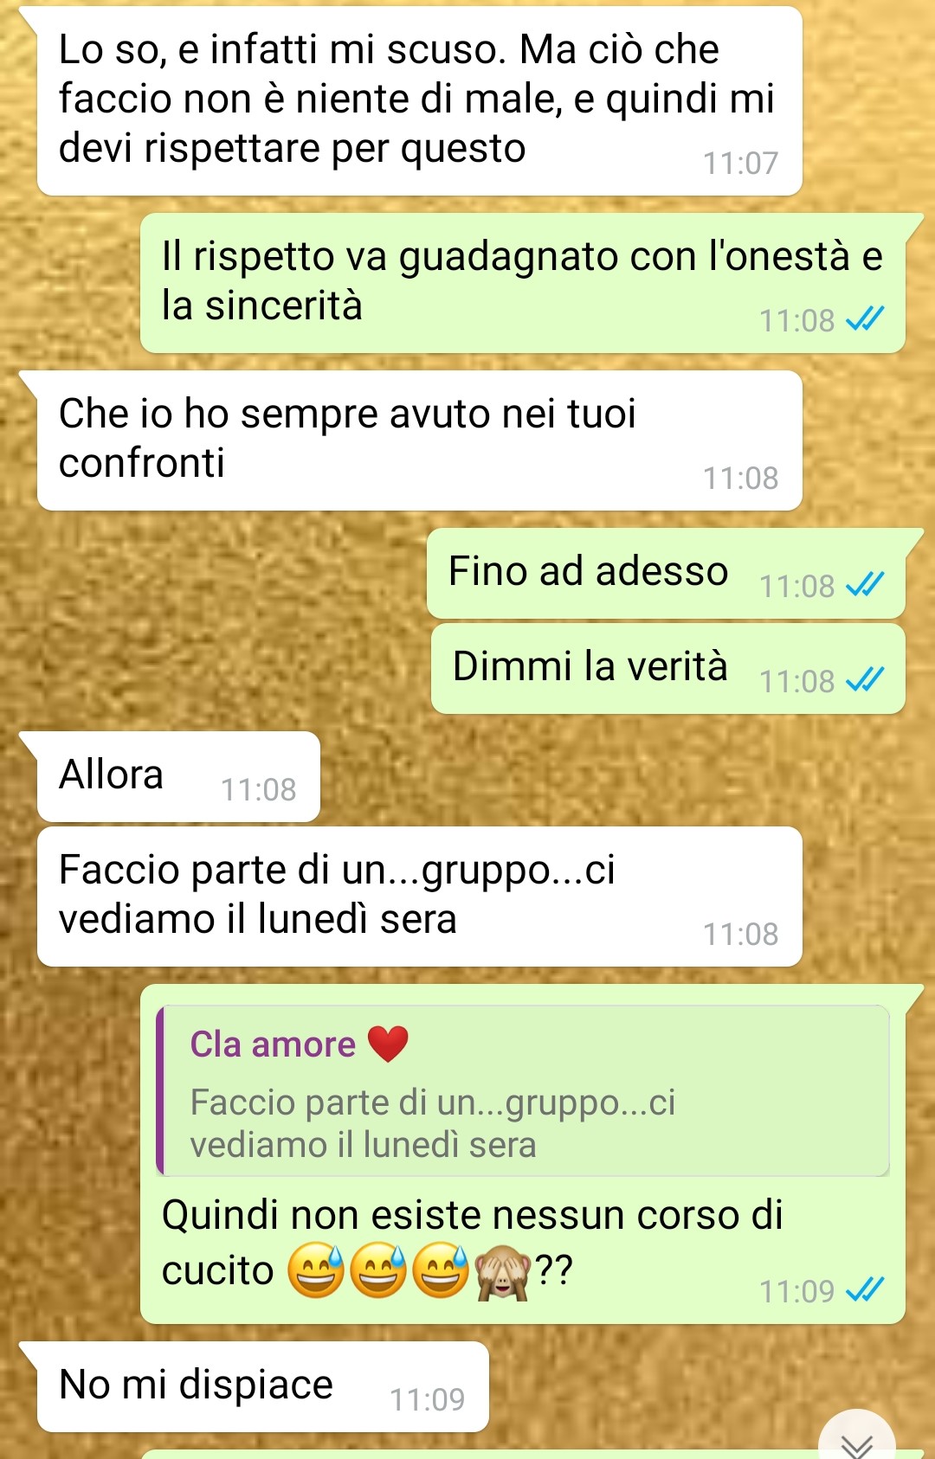Open the quoted 'Cla amore' reply preview
Viewport: 935px width, 1459px height.
(x=523, y=1090)
